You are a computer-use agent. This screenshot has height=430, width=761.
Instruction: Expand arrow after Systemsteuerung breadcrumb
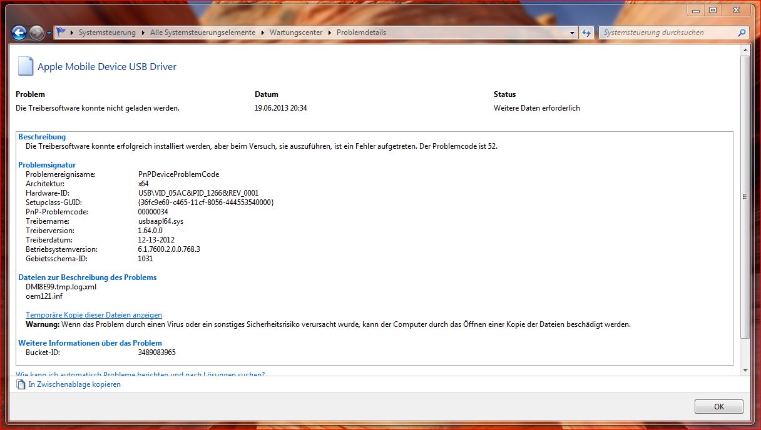point(143,32)
